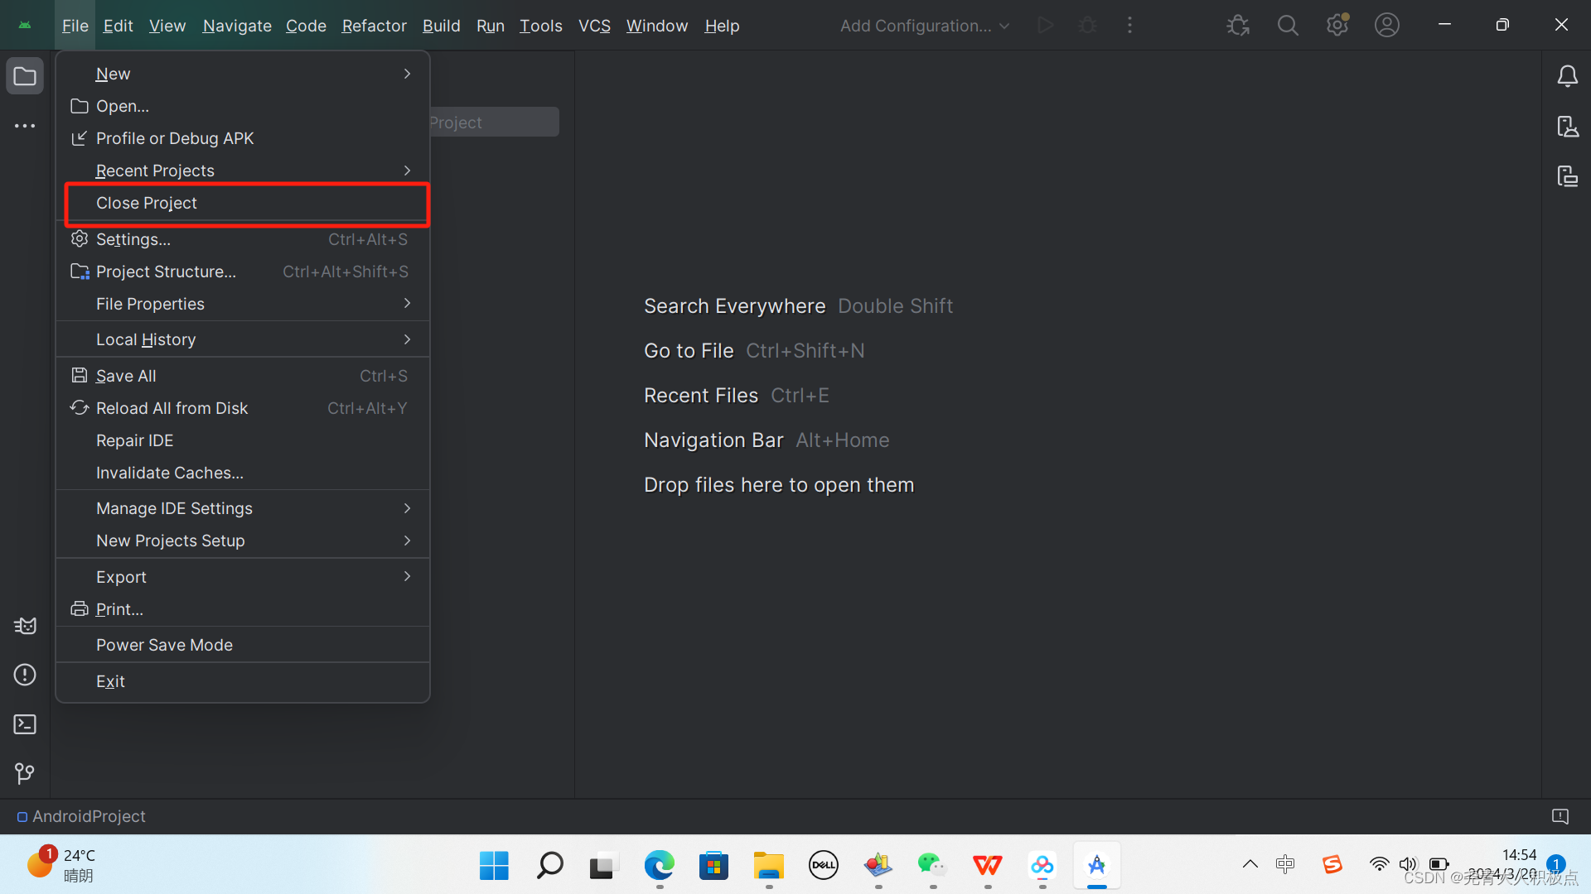Open the Project tool window folder icon
1591x894 pixels.
pos(25,77)
